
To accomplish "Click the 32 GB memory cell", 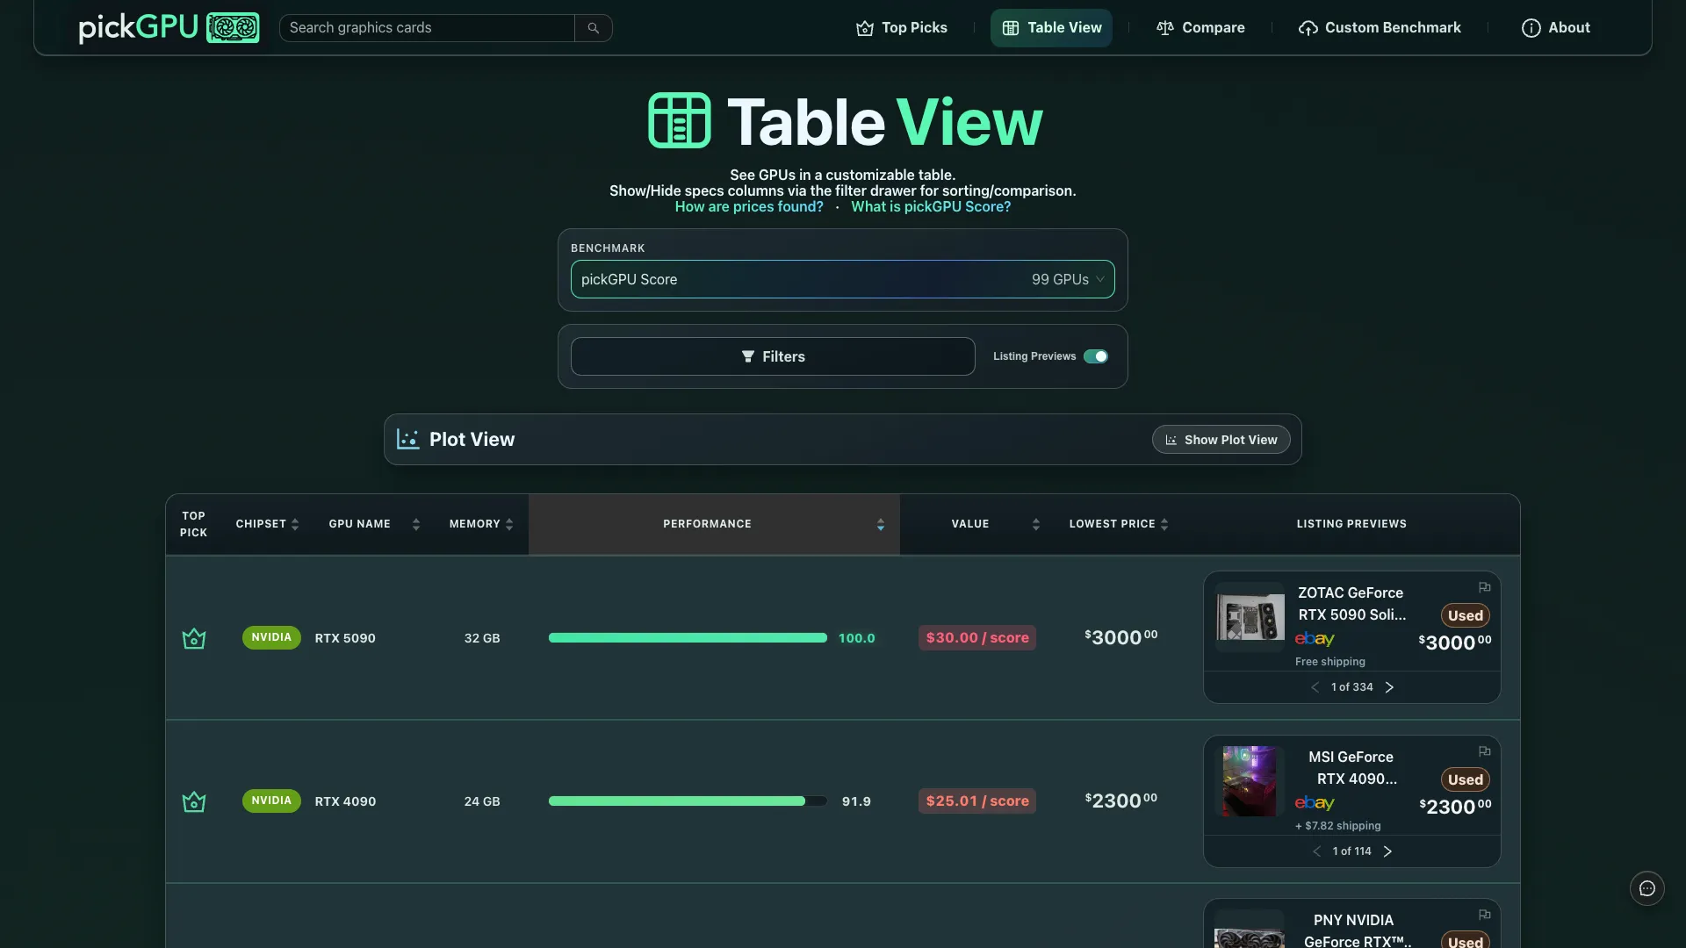I will (x=482, y=638).
